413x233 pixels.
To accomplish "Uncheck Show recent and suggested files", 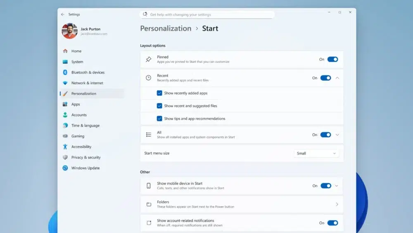I will 159,106.
